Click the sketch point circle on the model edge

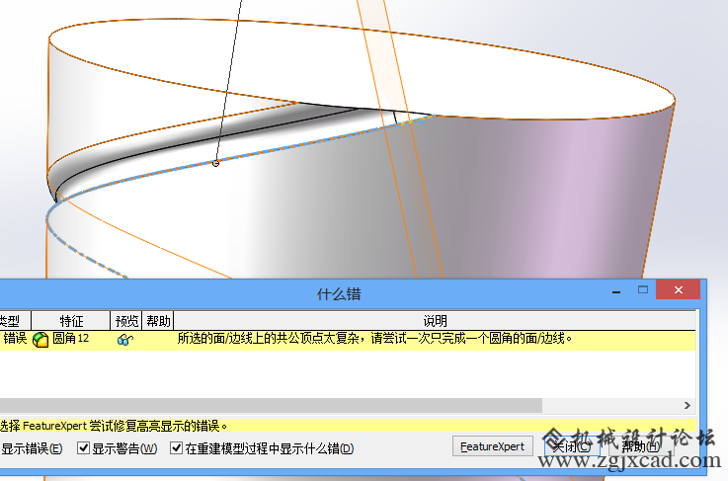point(215,163)
